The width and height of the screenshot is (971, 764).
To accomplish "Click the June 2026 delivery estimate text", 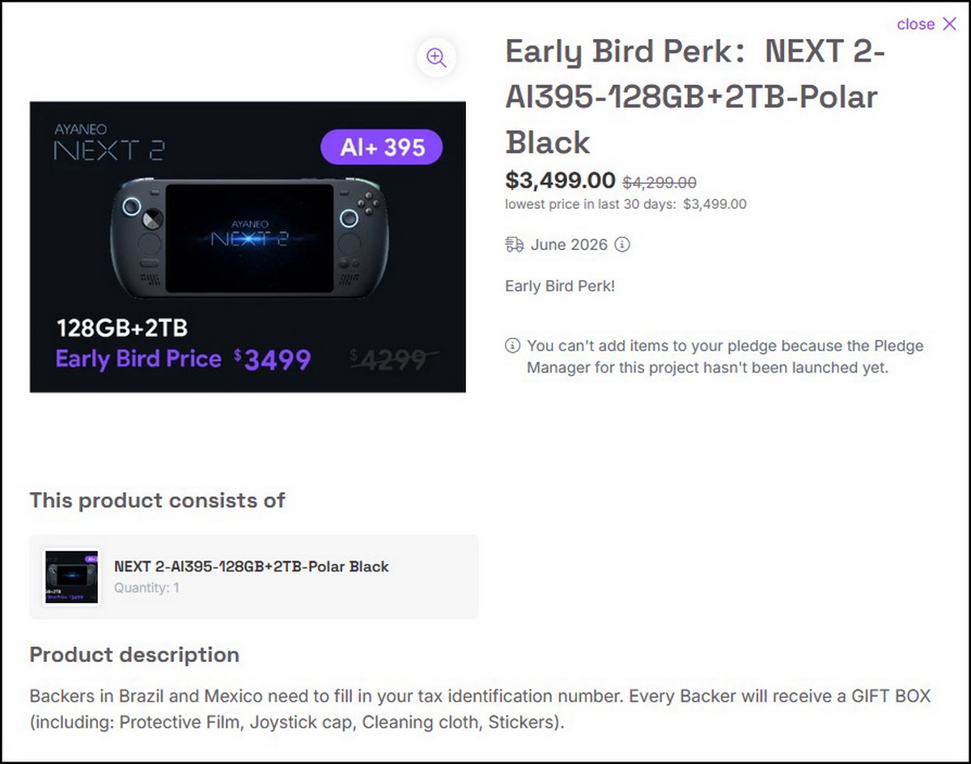I will tap(569, 244).
